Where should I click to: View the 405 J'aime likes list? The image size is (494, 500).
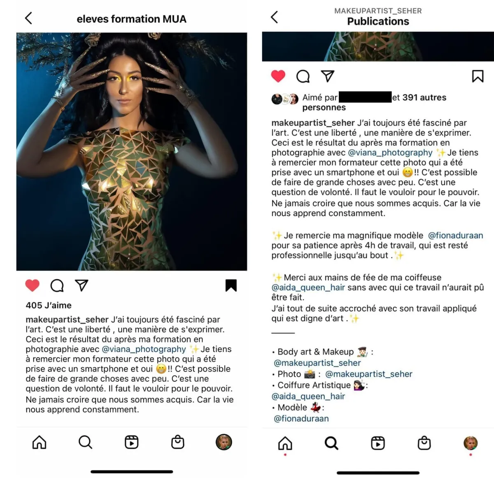(49, 305)
